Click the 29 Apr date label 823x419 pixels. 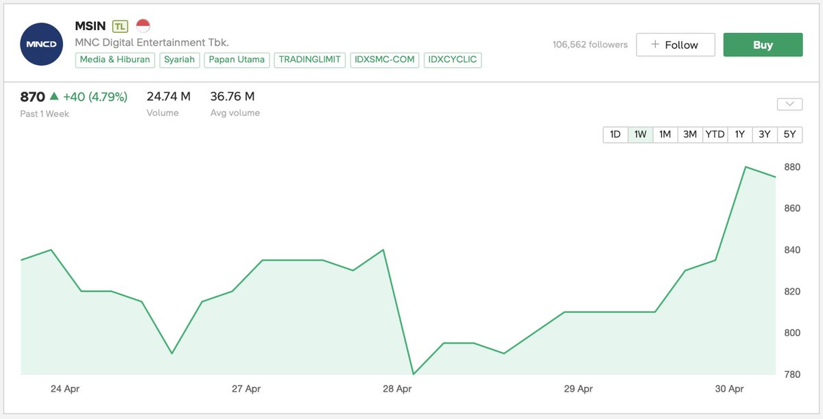pyautogui.click(x=578, y=389)
